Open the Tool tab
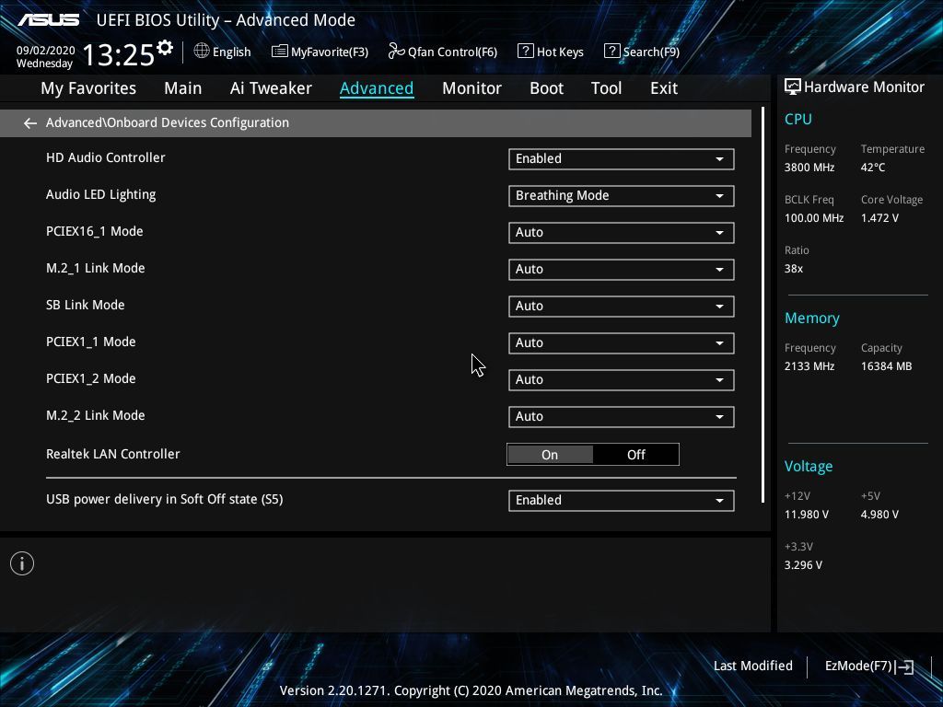This screenshot has width=943, height=707. (606, 88)
